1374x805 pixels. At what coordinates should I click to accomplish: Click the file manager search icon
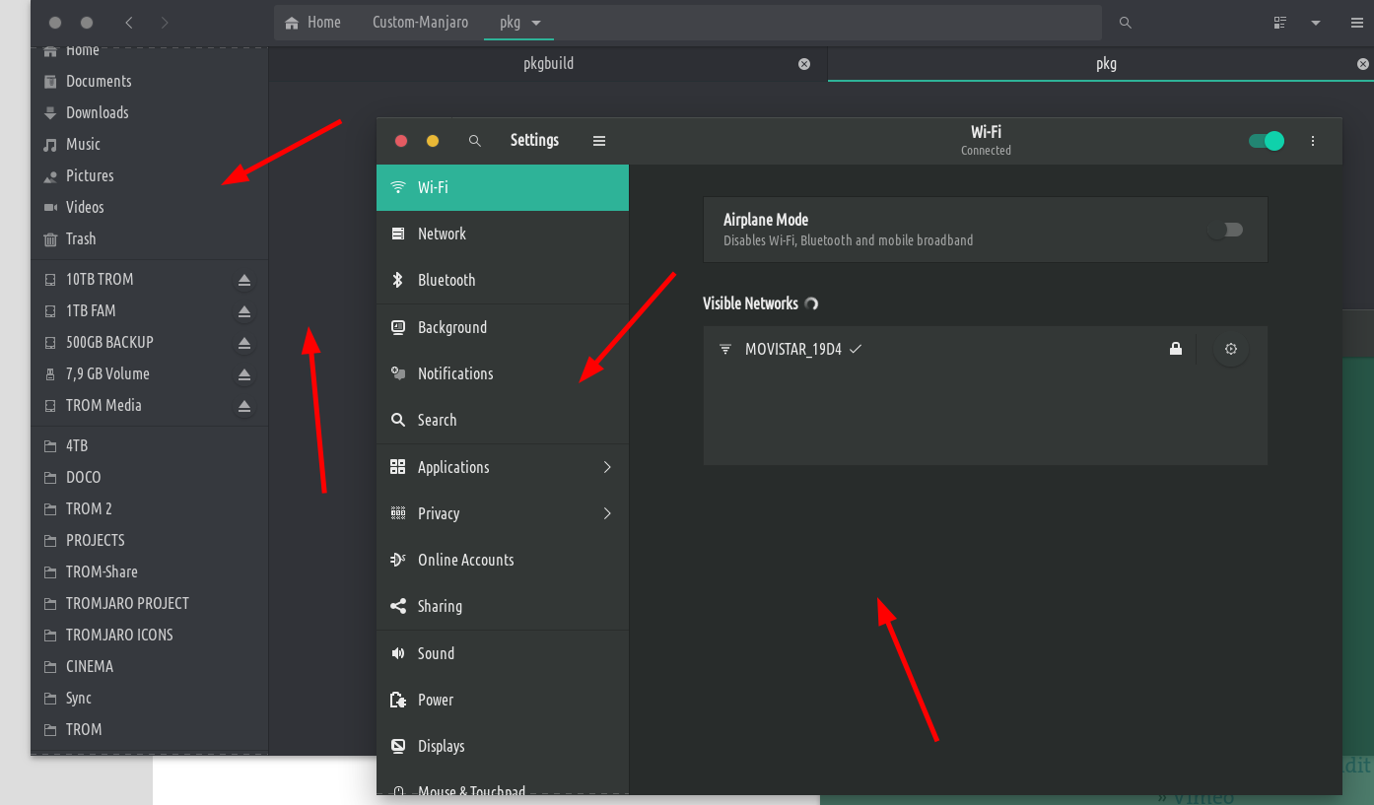tap(1125, 21)
